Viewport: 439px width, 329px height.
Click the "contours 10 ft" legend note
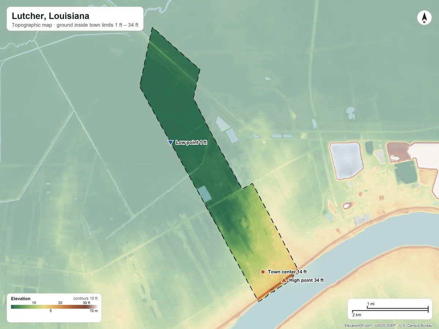[85, 298]
